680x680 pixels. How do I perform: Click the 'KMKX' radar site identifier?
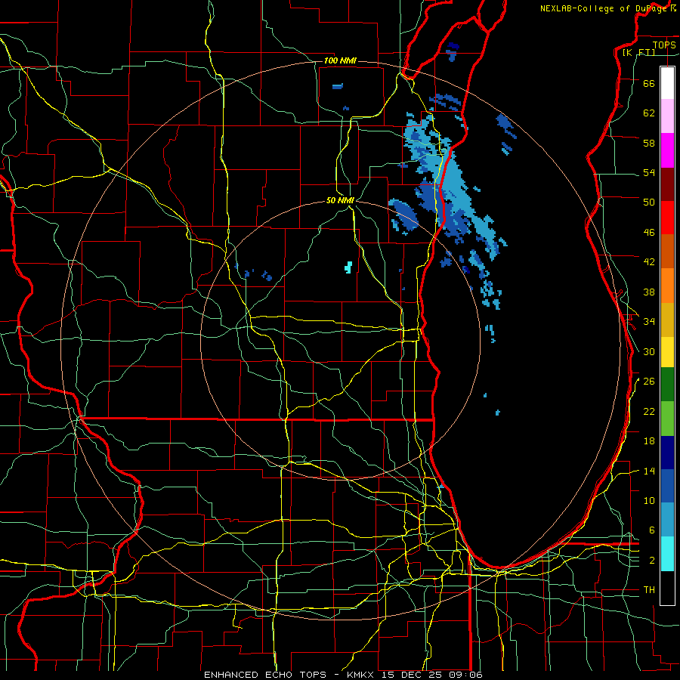click(x=360, y=675)
